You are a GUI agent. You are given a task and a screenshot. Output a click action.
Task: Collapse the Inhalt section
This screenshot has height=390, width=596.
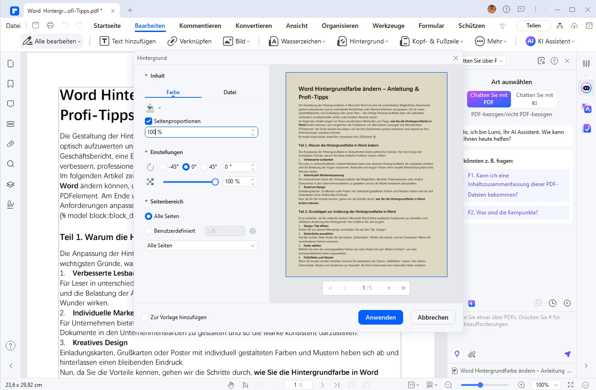coord(146,76)
